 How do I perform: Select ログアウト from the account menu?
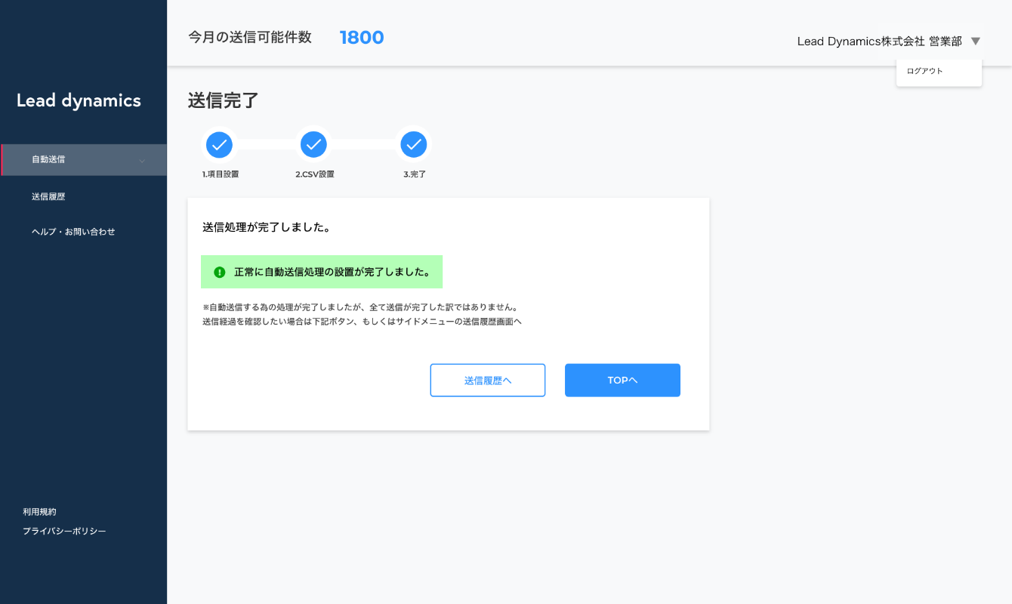coord(924,70)
